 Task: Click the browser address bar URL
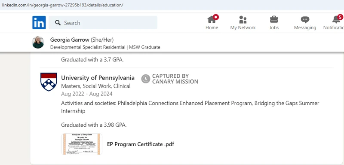[62, 5]
